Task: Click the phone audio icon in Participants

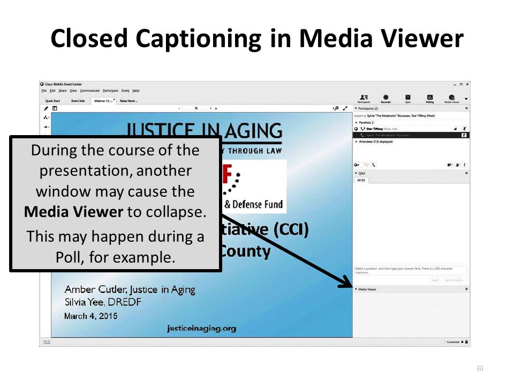Action: 374,165
